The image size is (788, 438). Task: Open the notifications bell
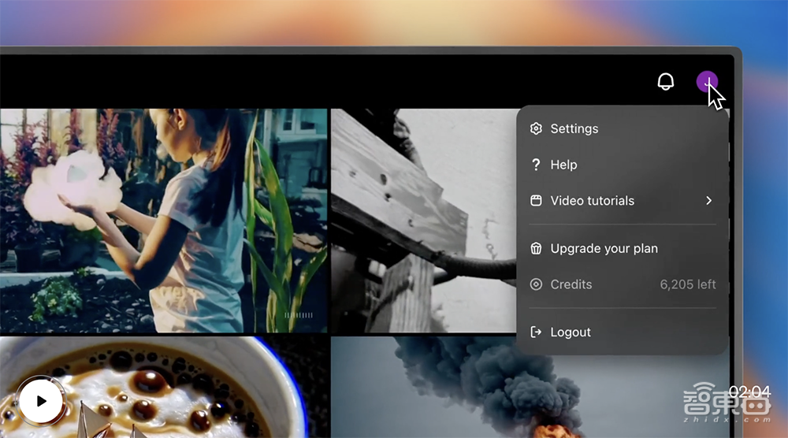(x=666, y=82)
